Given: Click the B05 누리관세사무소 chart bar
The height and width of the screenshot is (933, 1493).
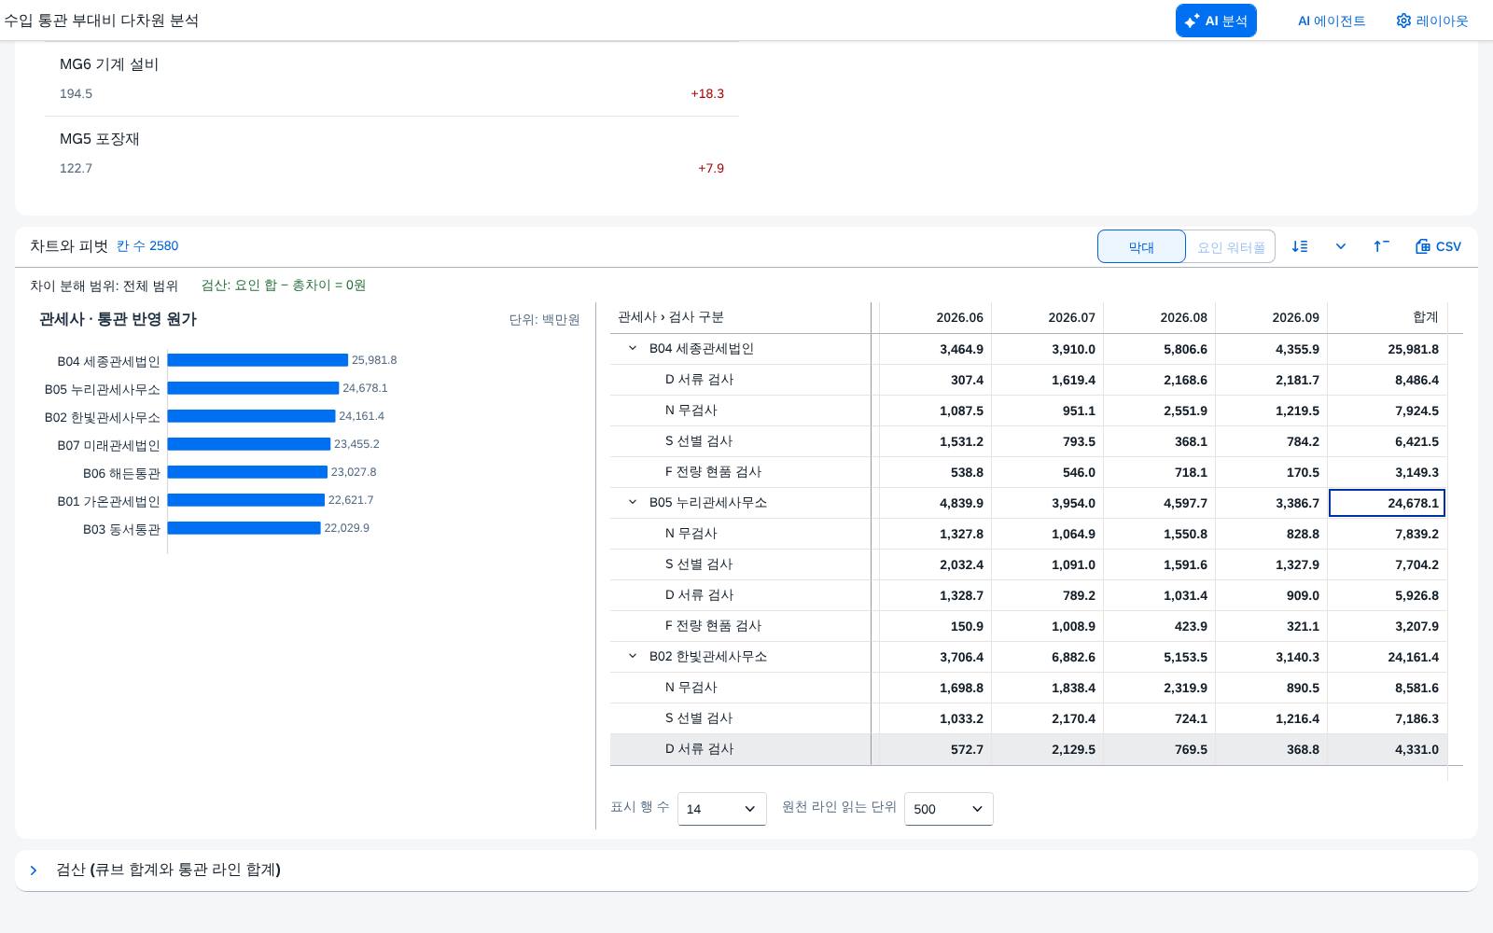Looking at the screenshot, I should (x=253, y=388).
